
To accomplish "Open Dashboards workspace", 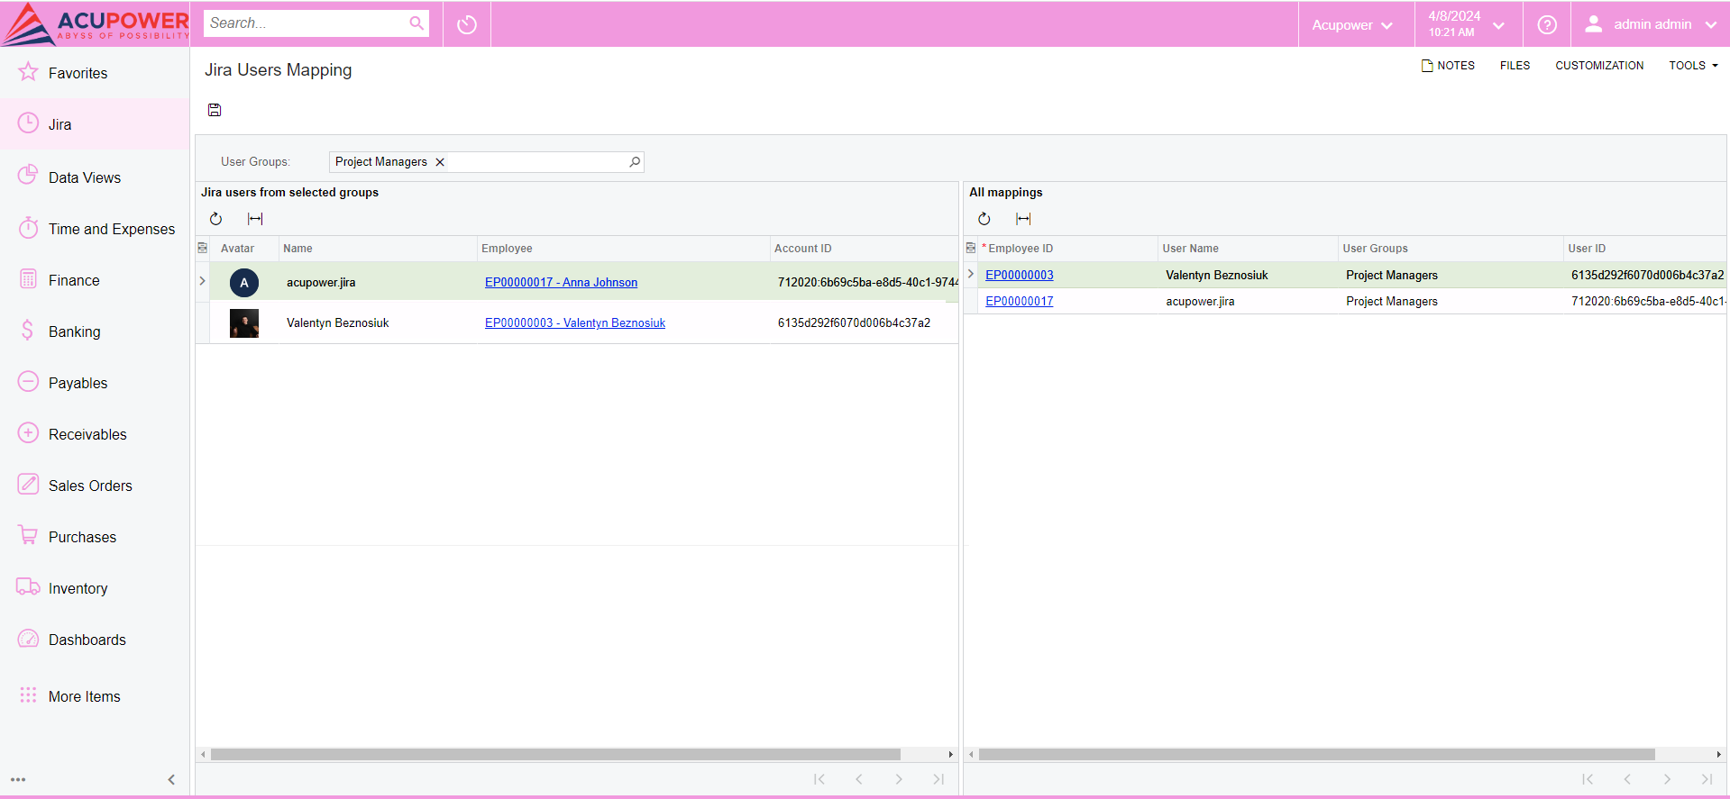I will tap(95, 640).
